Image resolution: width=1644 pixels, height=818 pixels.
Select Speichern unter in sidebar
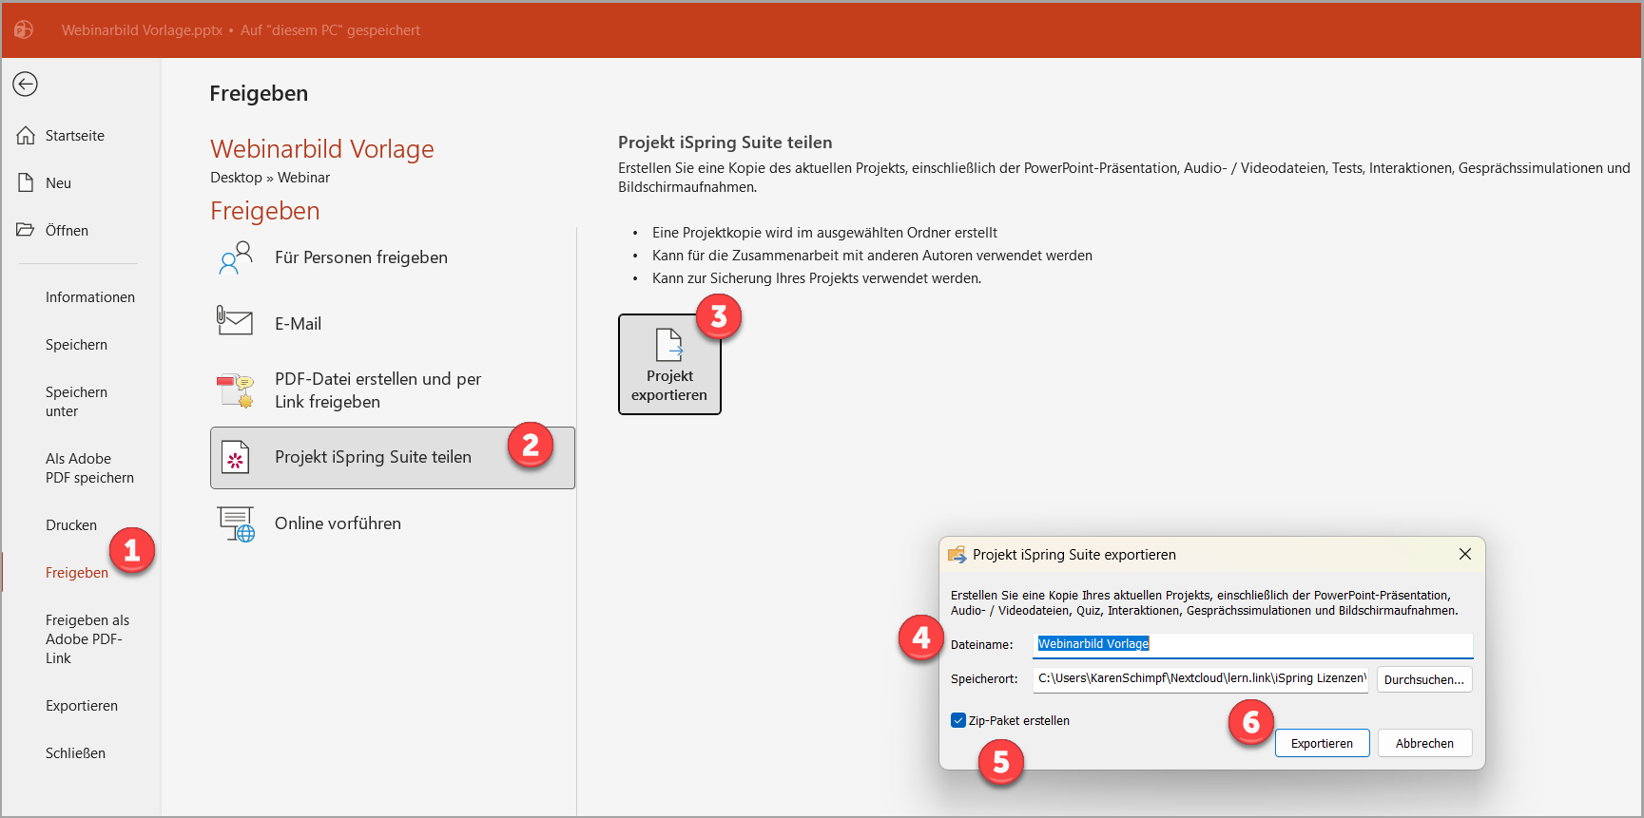[76, 402]
